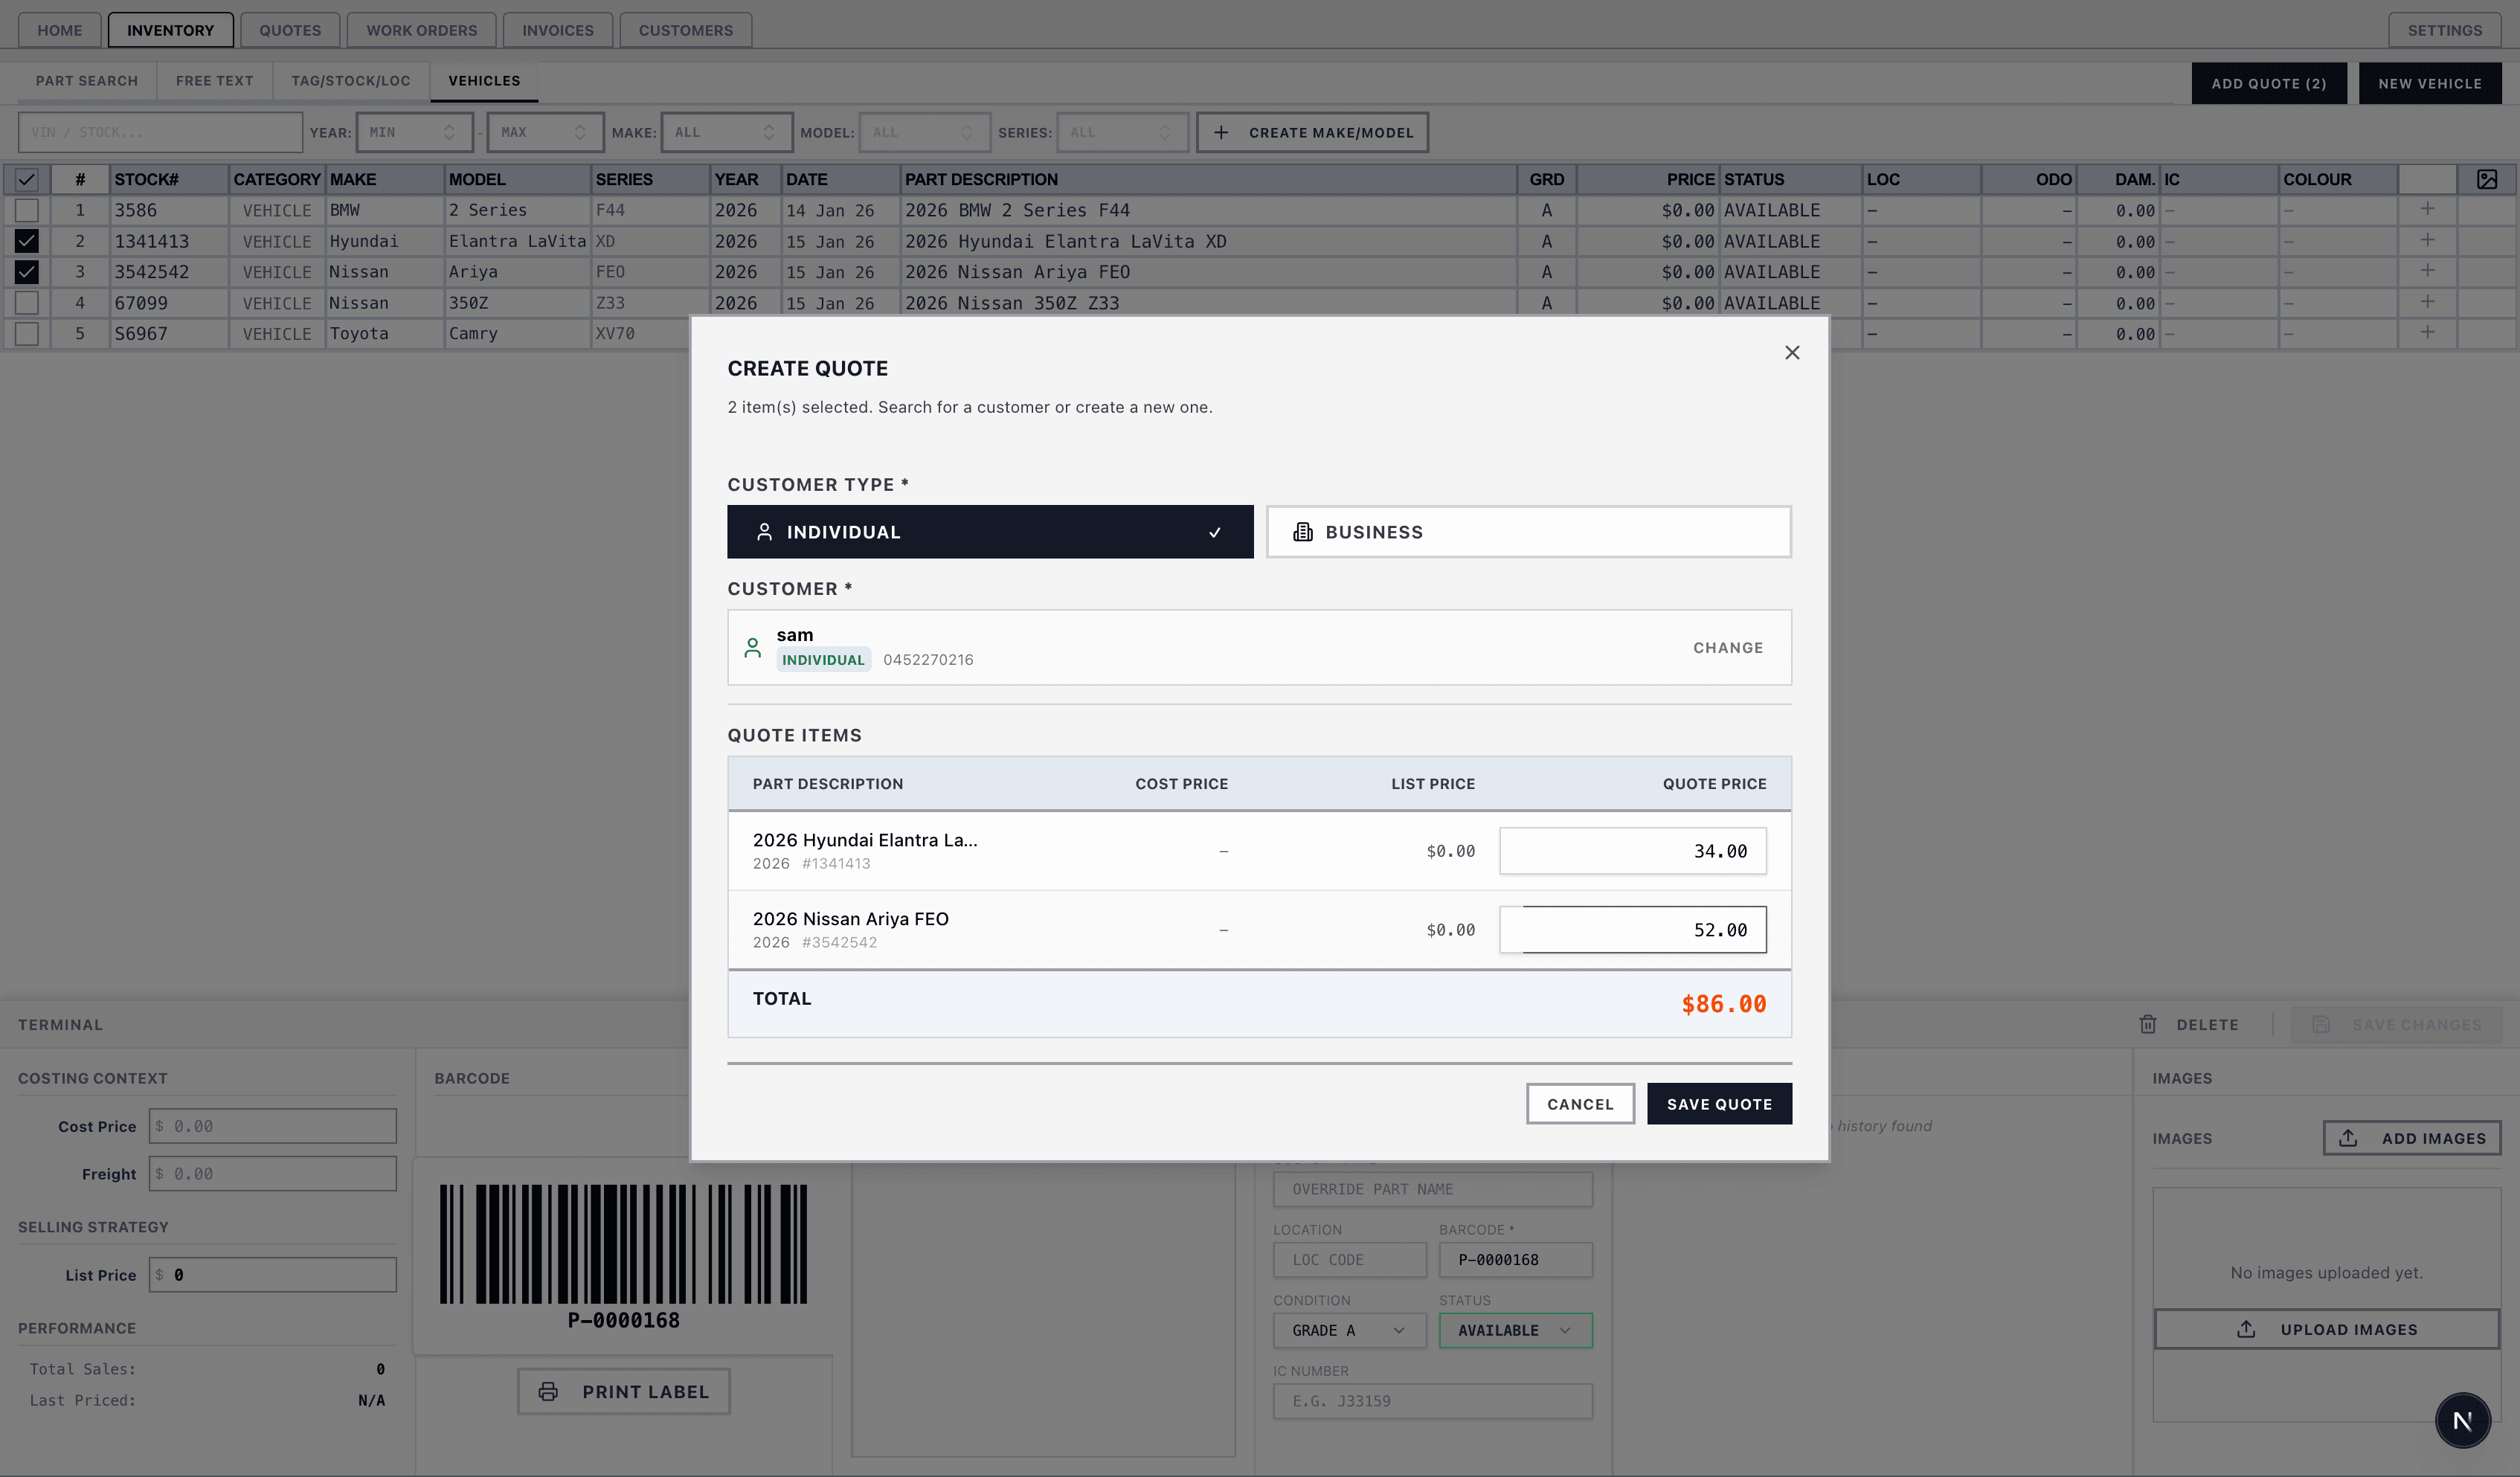Image resolution: width=2520 pixels, height=1477 pixels.
Task: Click the plus icon on the BMW row
Action: click(x=2428, y=209)
